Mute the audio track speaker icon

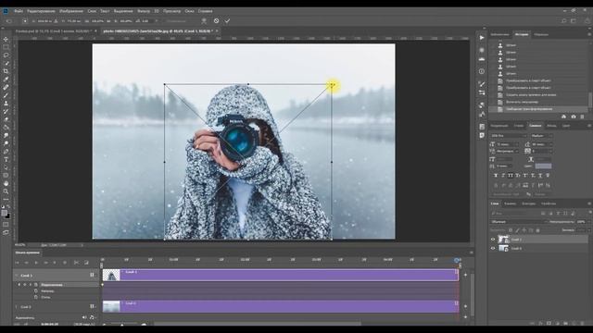pyautogui.click(x=84, y=317)
